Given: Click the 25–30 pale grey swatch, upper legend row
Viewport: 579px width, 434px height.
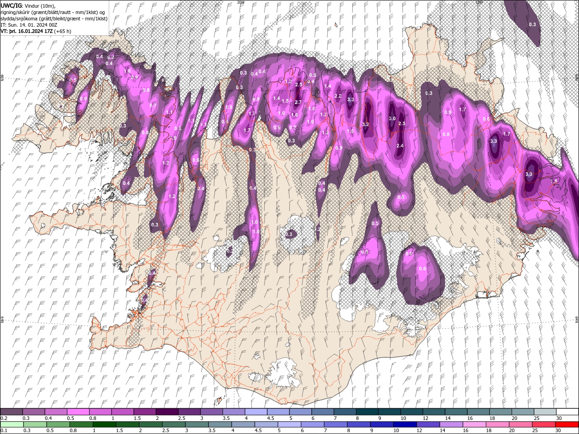Looking at the screenshot, I should click(x=545, y=411).
